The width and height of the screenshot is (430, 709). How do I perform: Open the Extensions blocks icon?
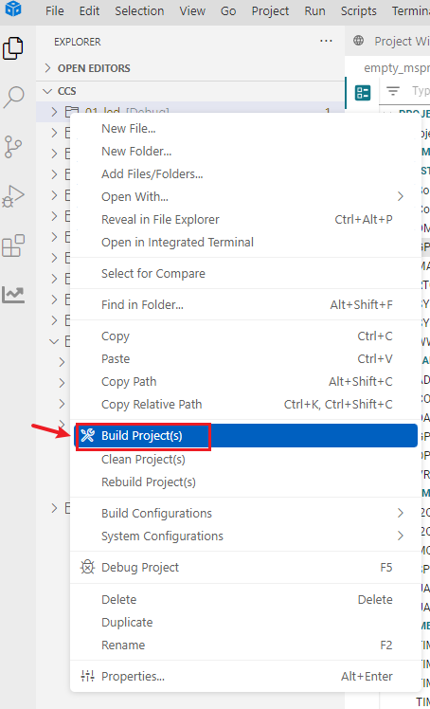(13, 246)
